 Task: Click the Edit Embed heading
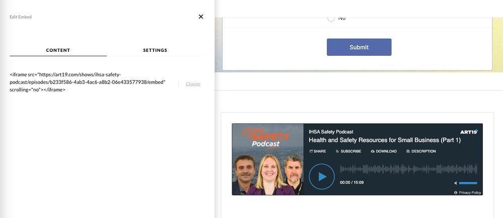[21, 17]
